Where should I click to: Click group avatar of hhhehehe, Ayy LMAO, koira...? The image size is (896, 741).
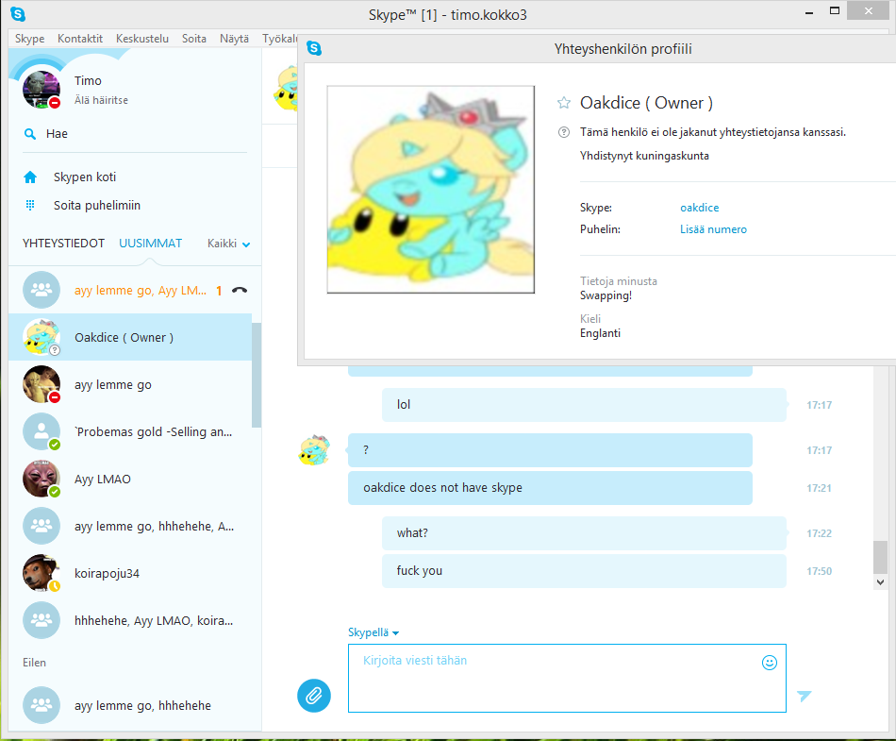(41, 620)
